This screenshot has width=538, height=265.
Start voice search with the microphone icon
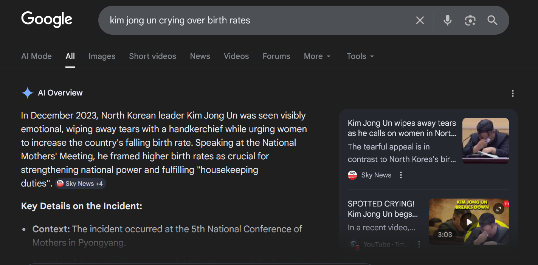448,20
